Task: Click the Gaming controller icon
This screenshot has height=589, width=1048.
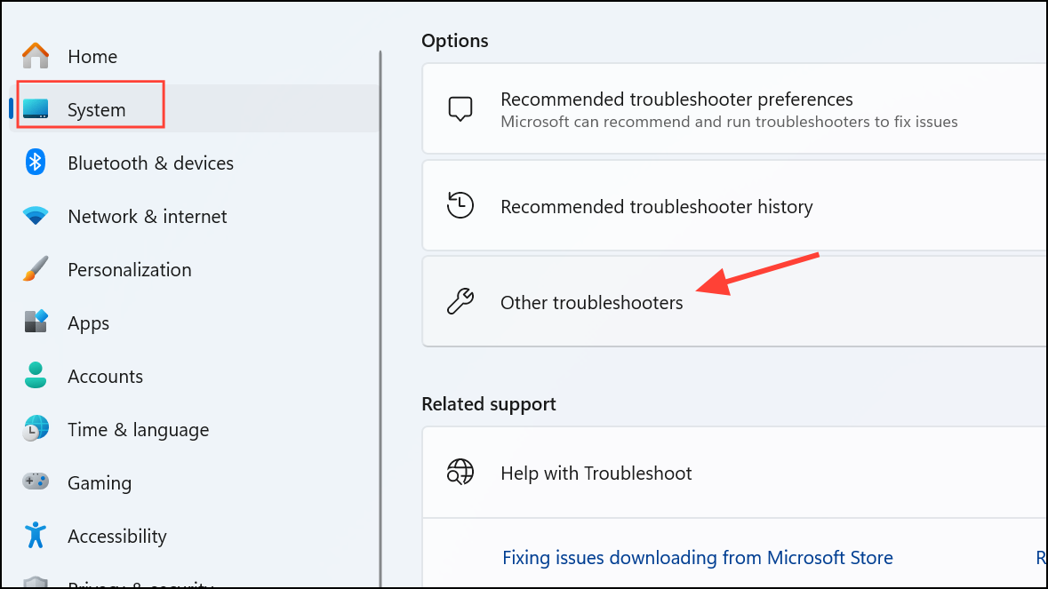Action: [36, 482]
